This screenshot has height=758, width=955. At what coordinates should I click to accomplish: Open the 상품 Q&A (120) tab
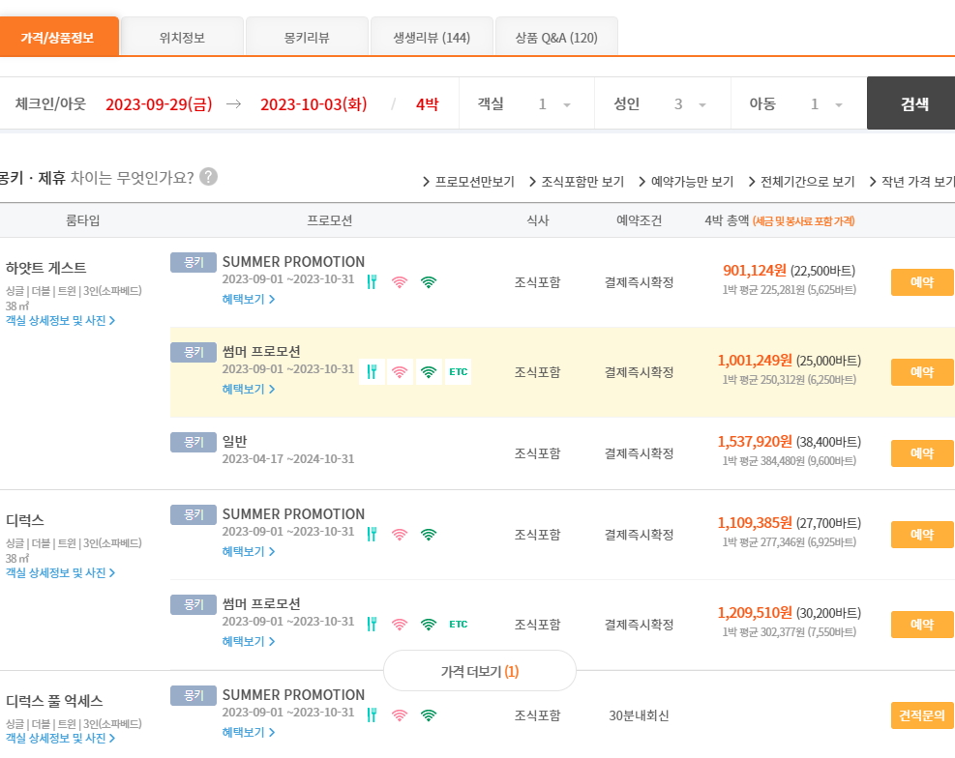tap(556, 38)
